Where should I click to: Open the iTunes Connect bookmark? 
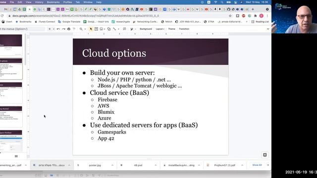(45, 22)
